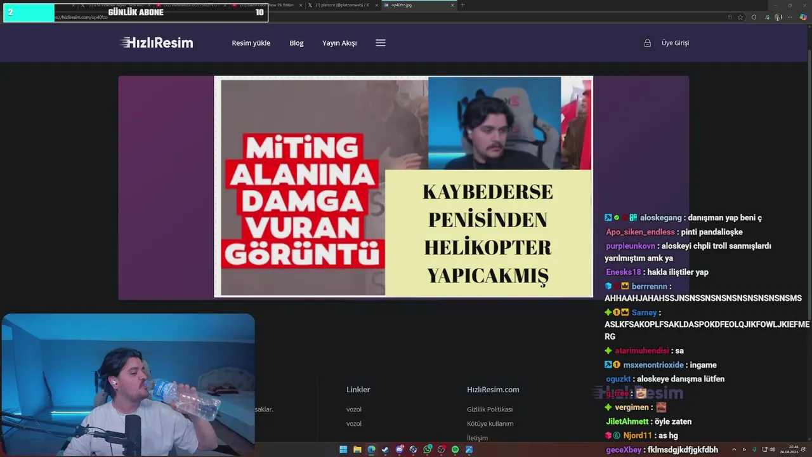The width and height of the screenshot is (812, 457).
Task: Click the vozol link beside Gizlilik Politikası
Action: pos(354,409)
